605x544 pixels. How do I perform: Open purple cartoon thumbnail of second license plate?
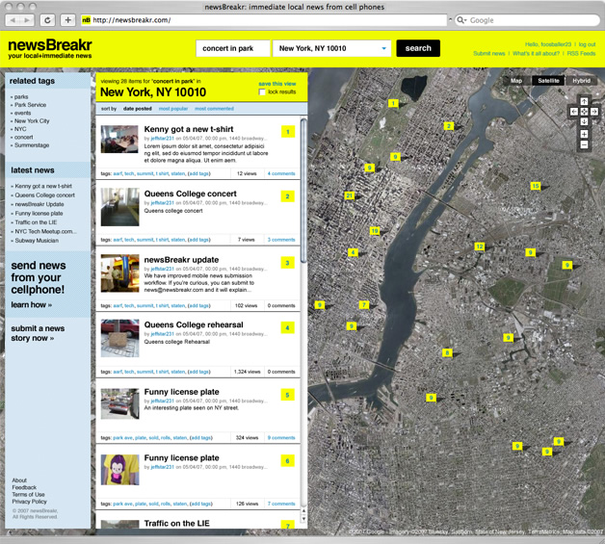pos(119,470)
